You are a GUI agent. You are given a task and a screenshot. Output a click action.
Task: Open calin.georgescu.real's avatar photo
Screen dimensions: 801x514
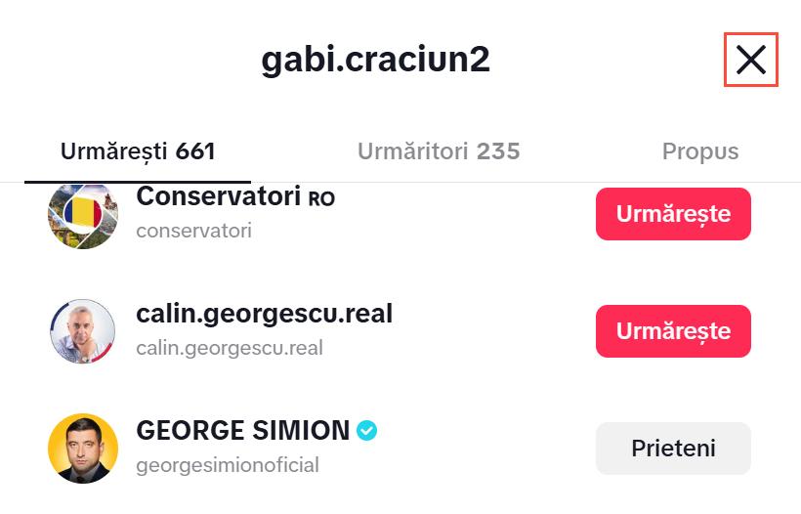point(83,331)
